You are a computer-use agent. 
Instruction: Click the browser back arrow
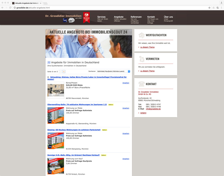pos(3,8)
